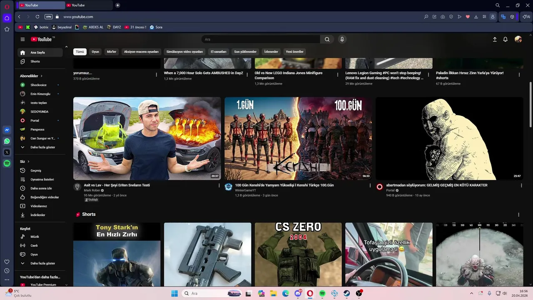Select the Yeni öneriler chip

tap(294, 52)
